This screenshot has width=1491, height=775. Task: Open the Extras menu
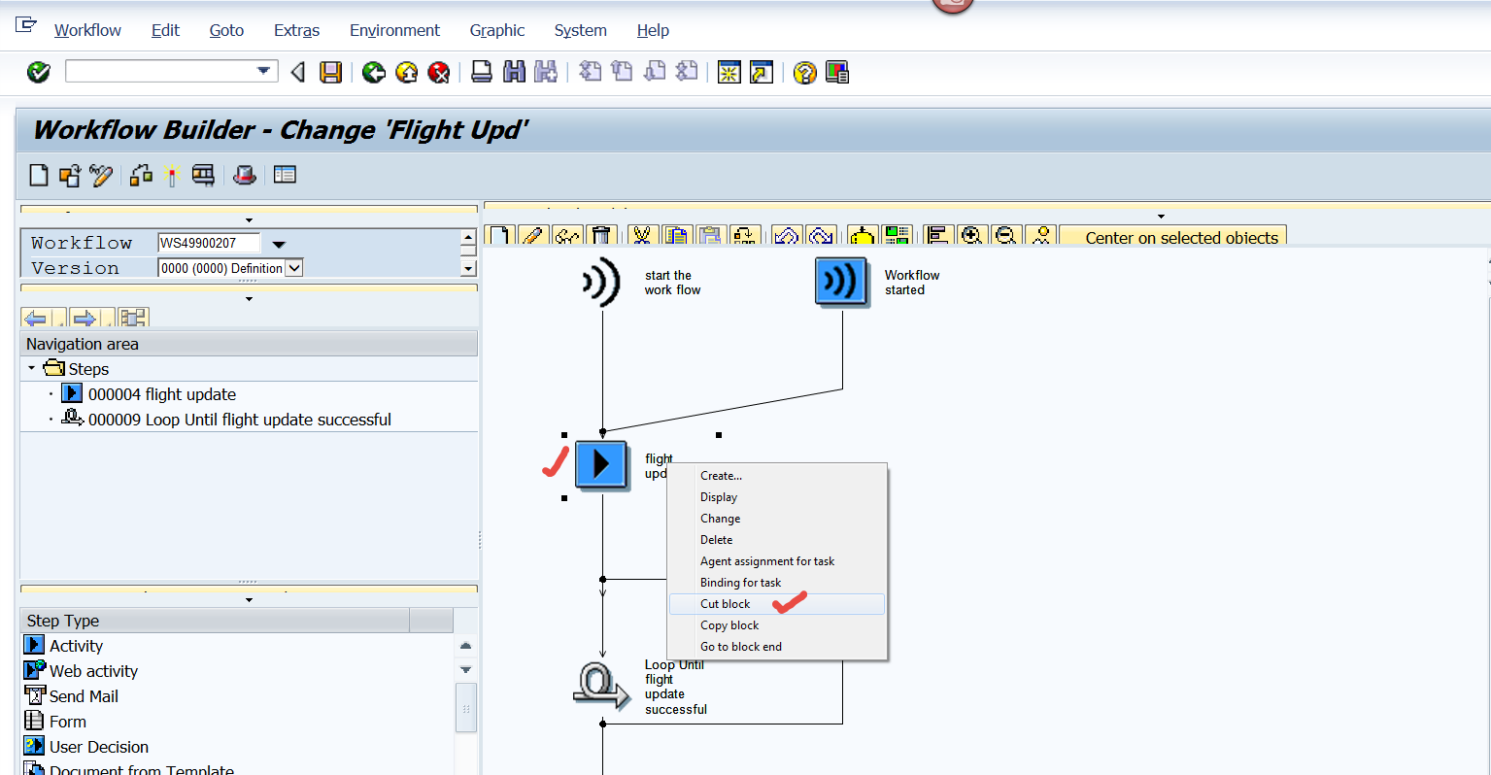296,30
